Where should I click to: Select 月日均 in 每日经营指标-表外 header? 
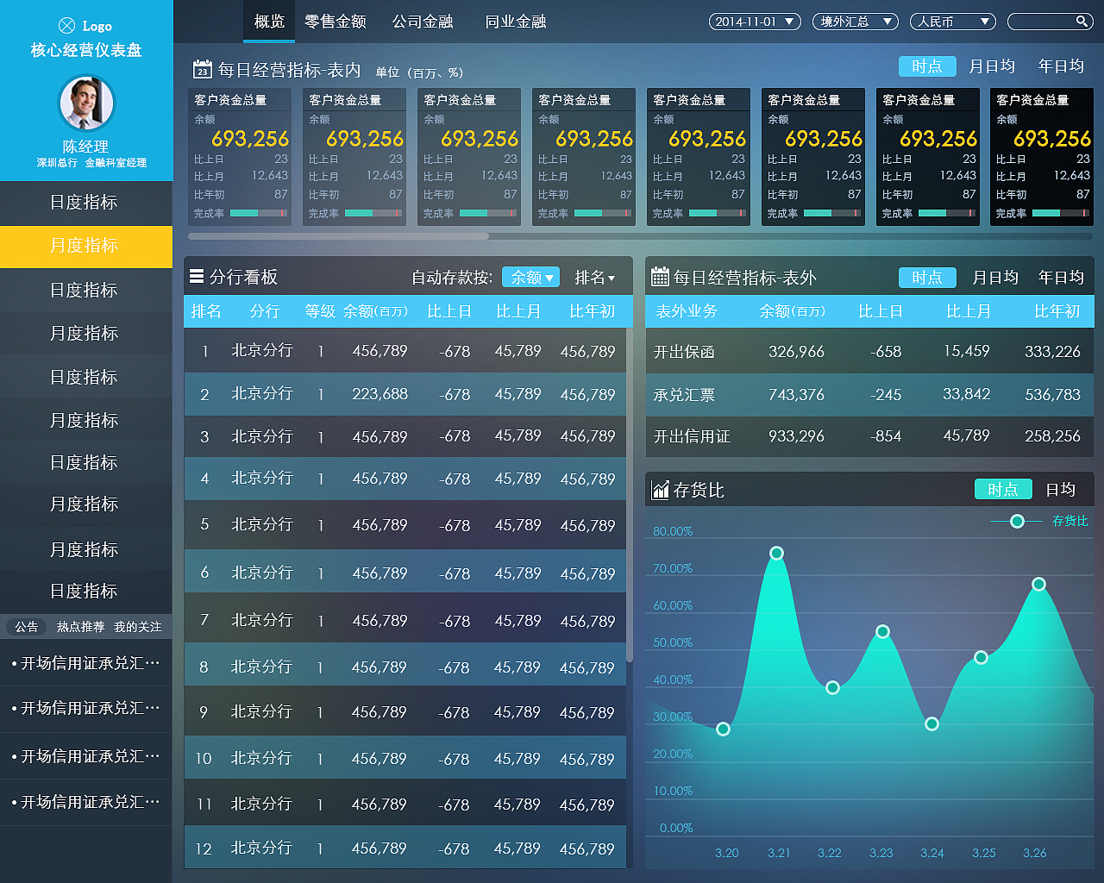tap(995, 278)
